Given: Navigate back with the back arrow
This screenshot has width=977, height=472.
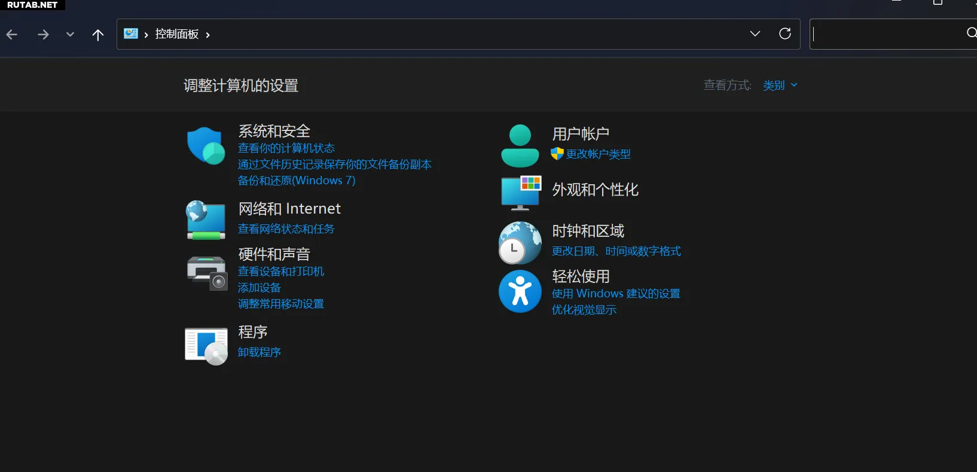Looking at the screenshot, I should coord(12,35).
